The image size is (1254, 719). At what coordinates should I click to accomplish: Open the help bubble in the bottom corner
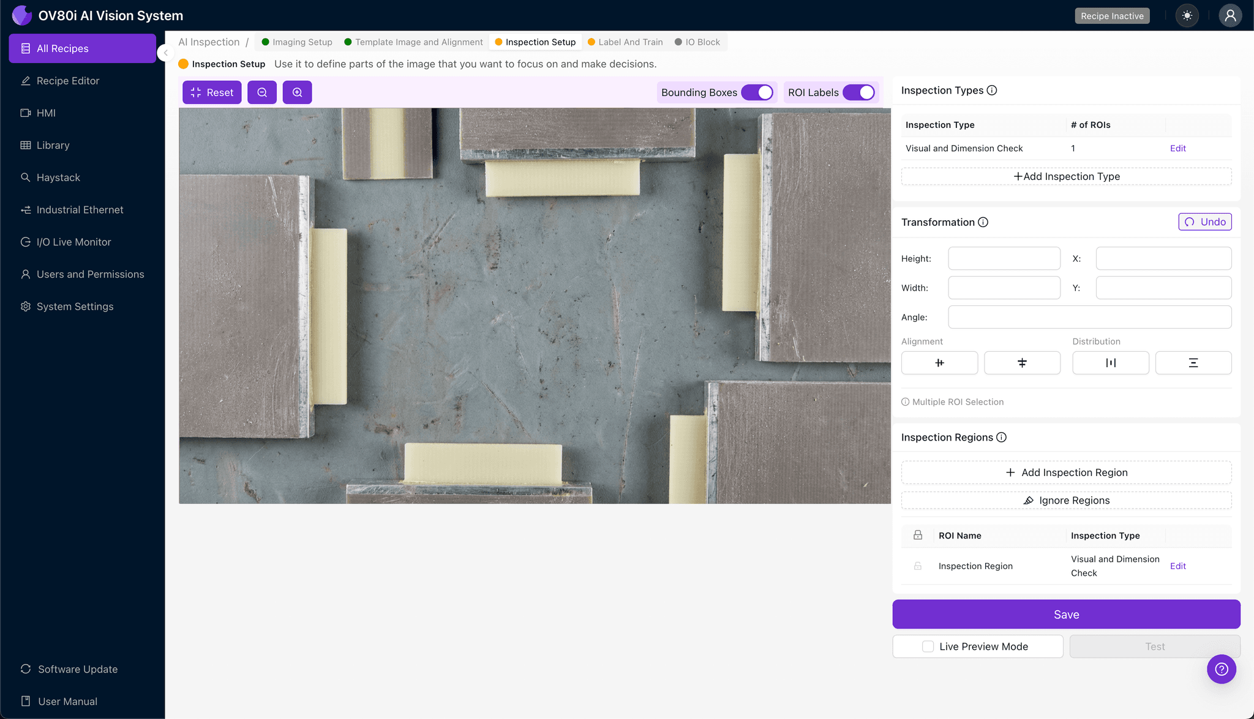point(1222,669)
